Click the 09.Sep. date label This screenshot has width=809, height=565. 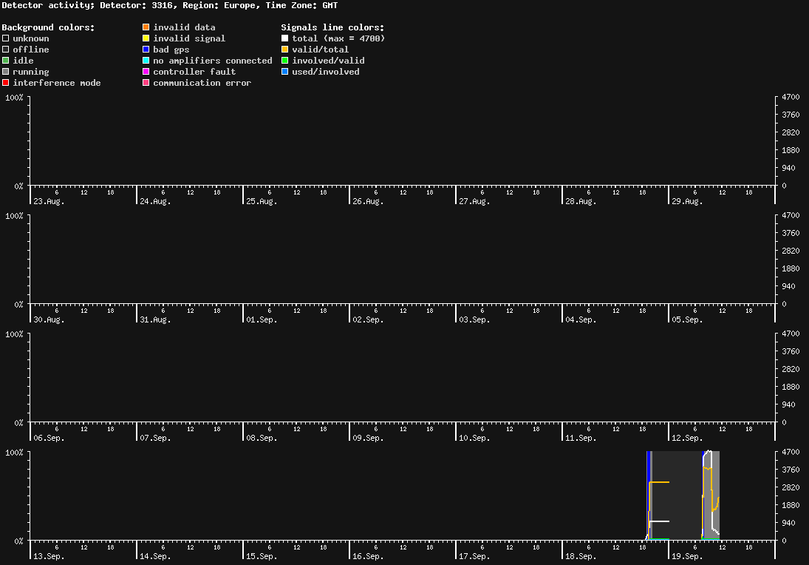point(369,438)
